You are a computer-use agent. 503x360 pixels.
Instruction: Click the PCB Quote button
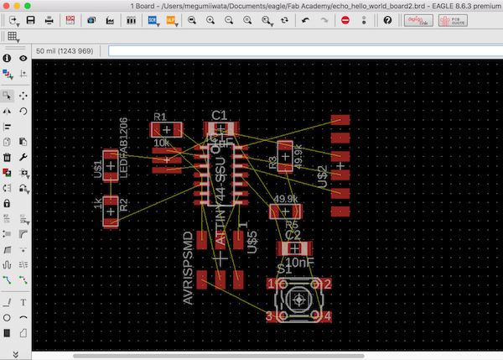pyautogui.click(x=453, y=20)
